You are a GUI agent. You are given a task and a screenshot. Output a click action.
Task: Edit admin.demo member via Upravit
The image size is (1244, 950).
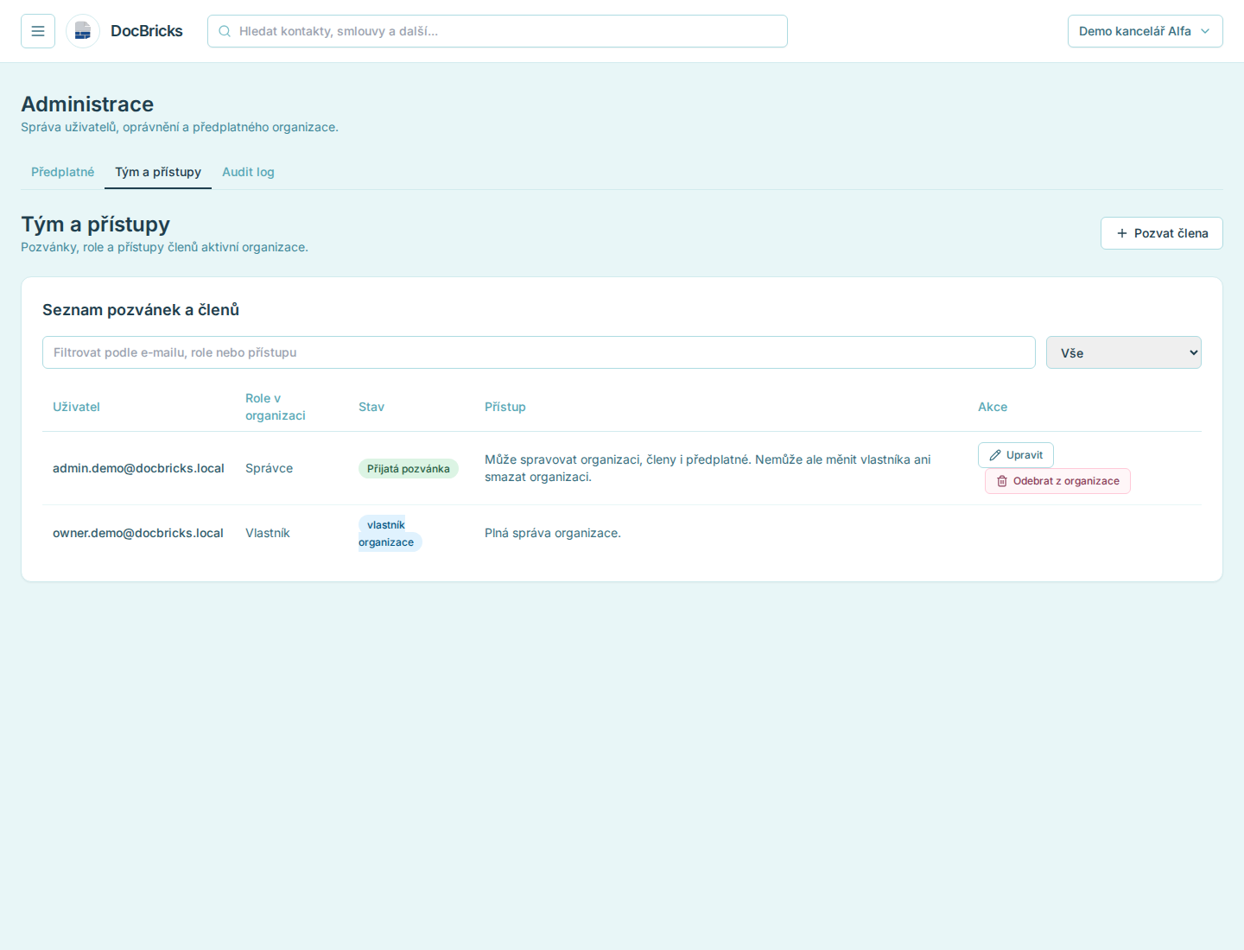(x=1016, y=455)
